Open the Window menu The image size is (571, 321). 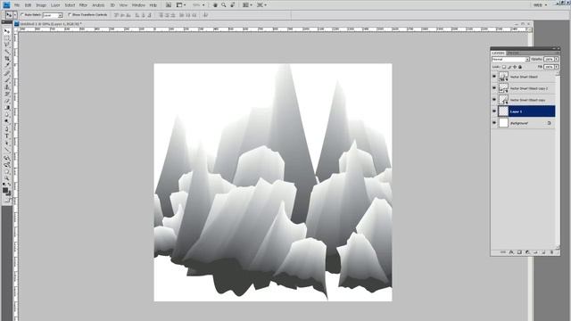(138, 5)
